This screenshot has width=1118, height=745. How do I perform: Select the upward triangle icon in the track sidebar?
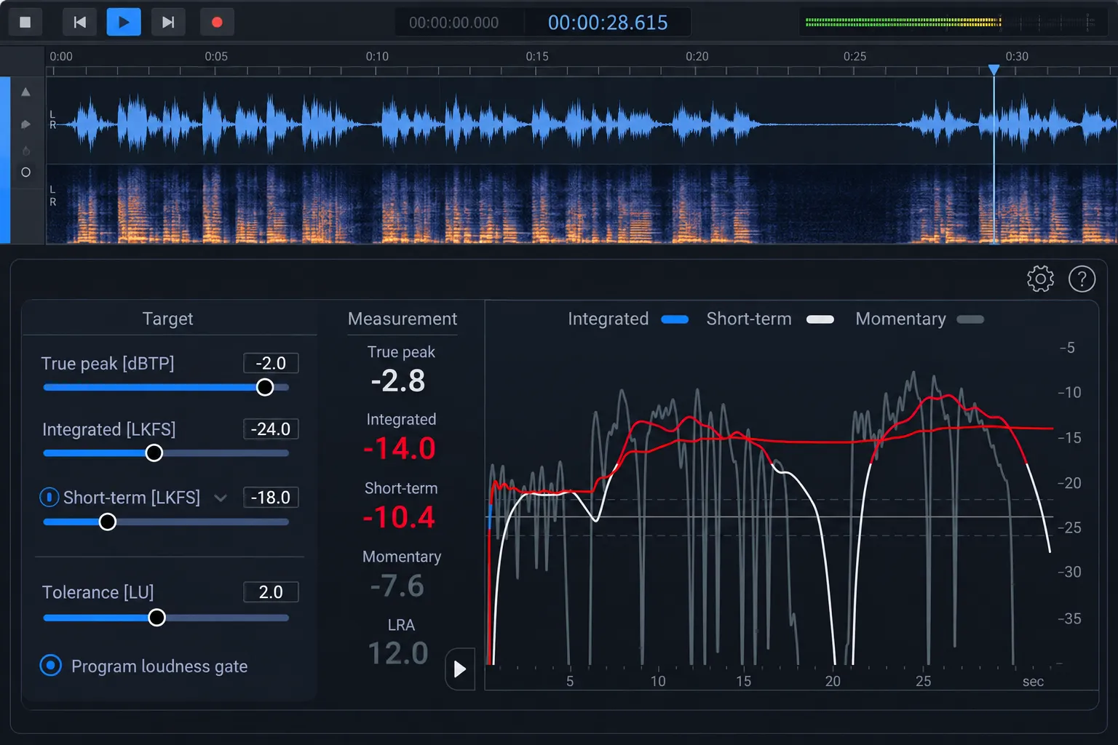coord(25,92)
